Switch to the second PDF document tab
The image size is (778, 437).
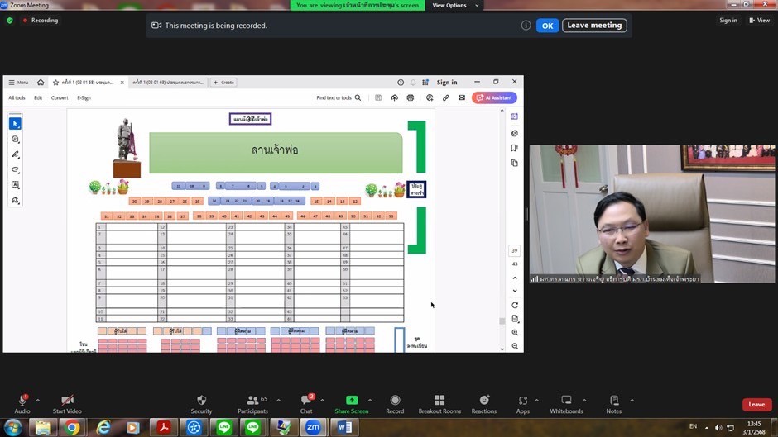click(168, 83)
